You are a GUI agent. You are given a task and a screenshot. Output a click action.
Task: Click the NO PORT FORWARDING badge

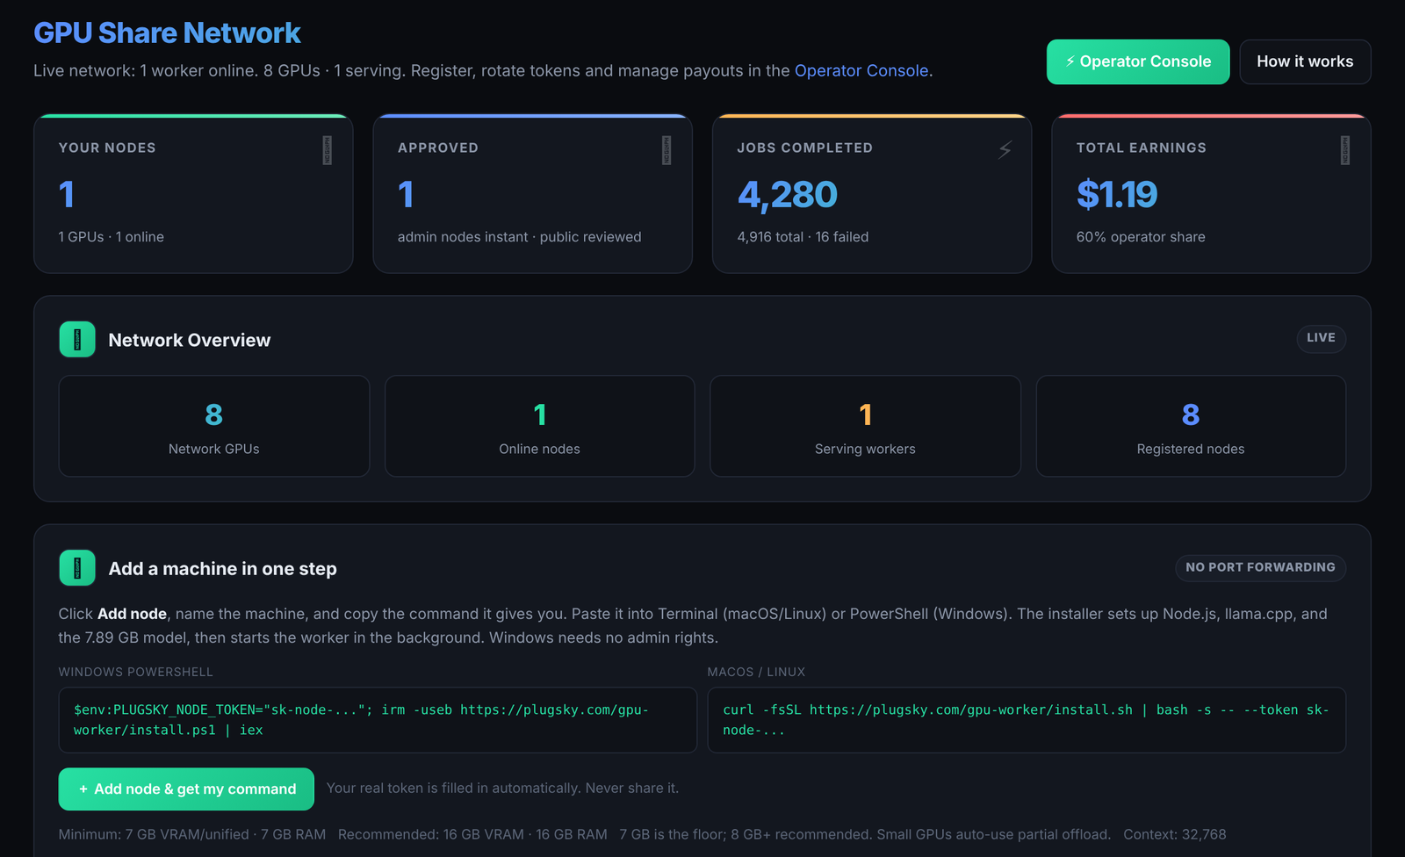[1260, 567]
